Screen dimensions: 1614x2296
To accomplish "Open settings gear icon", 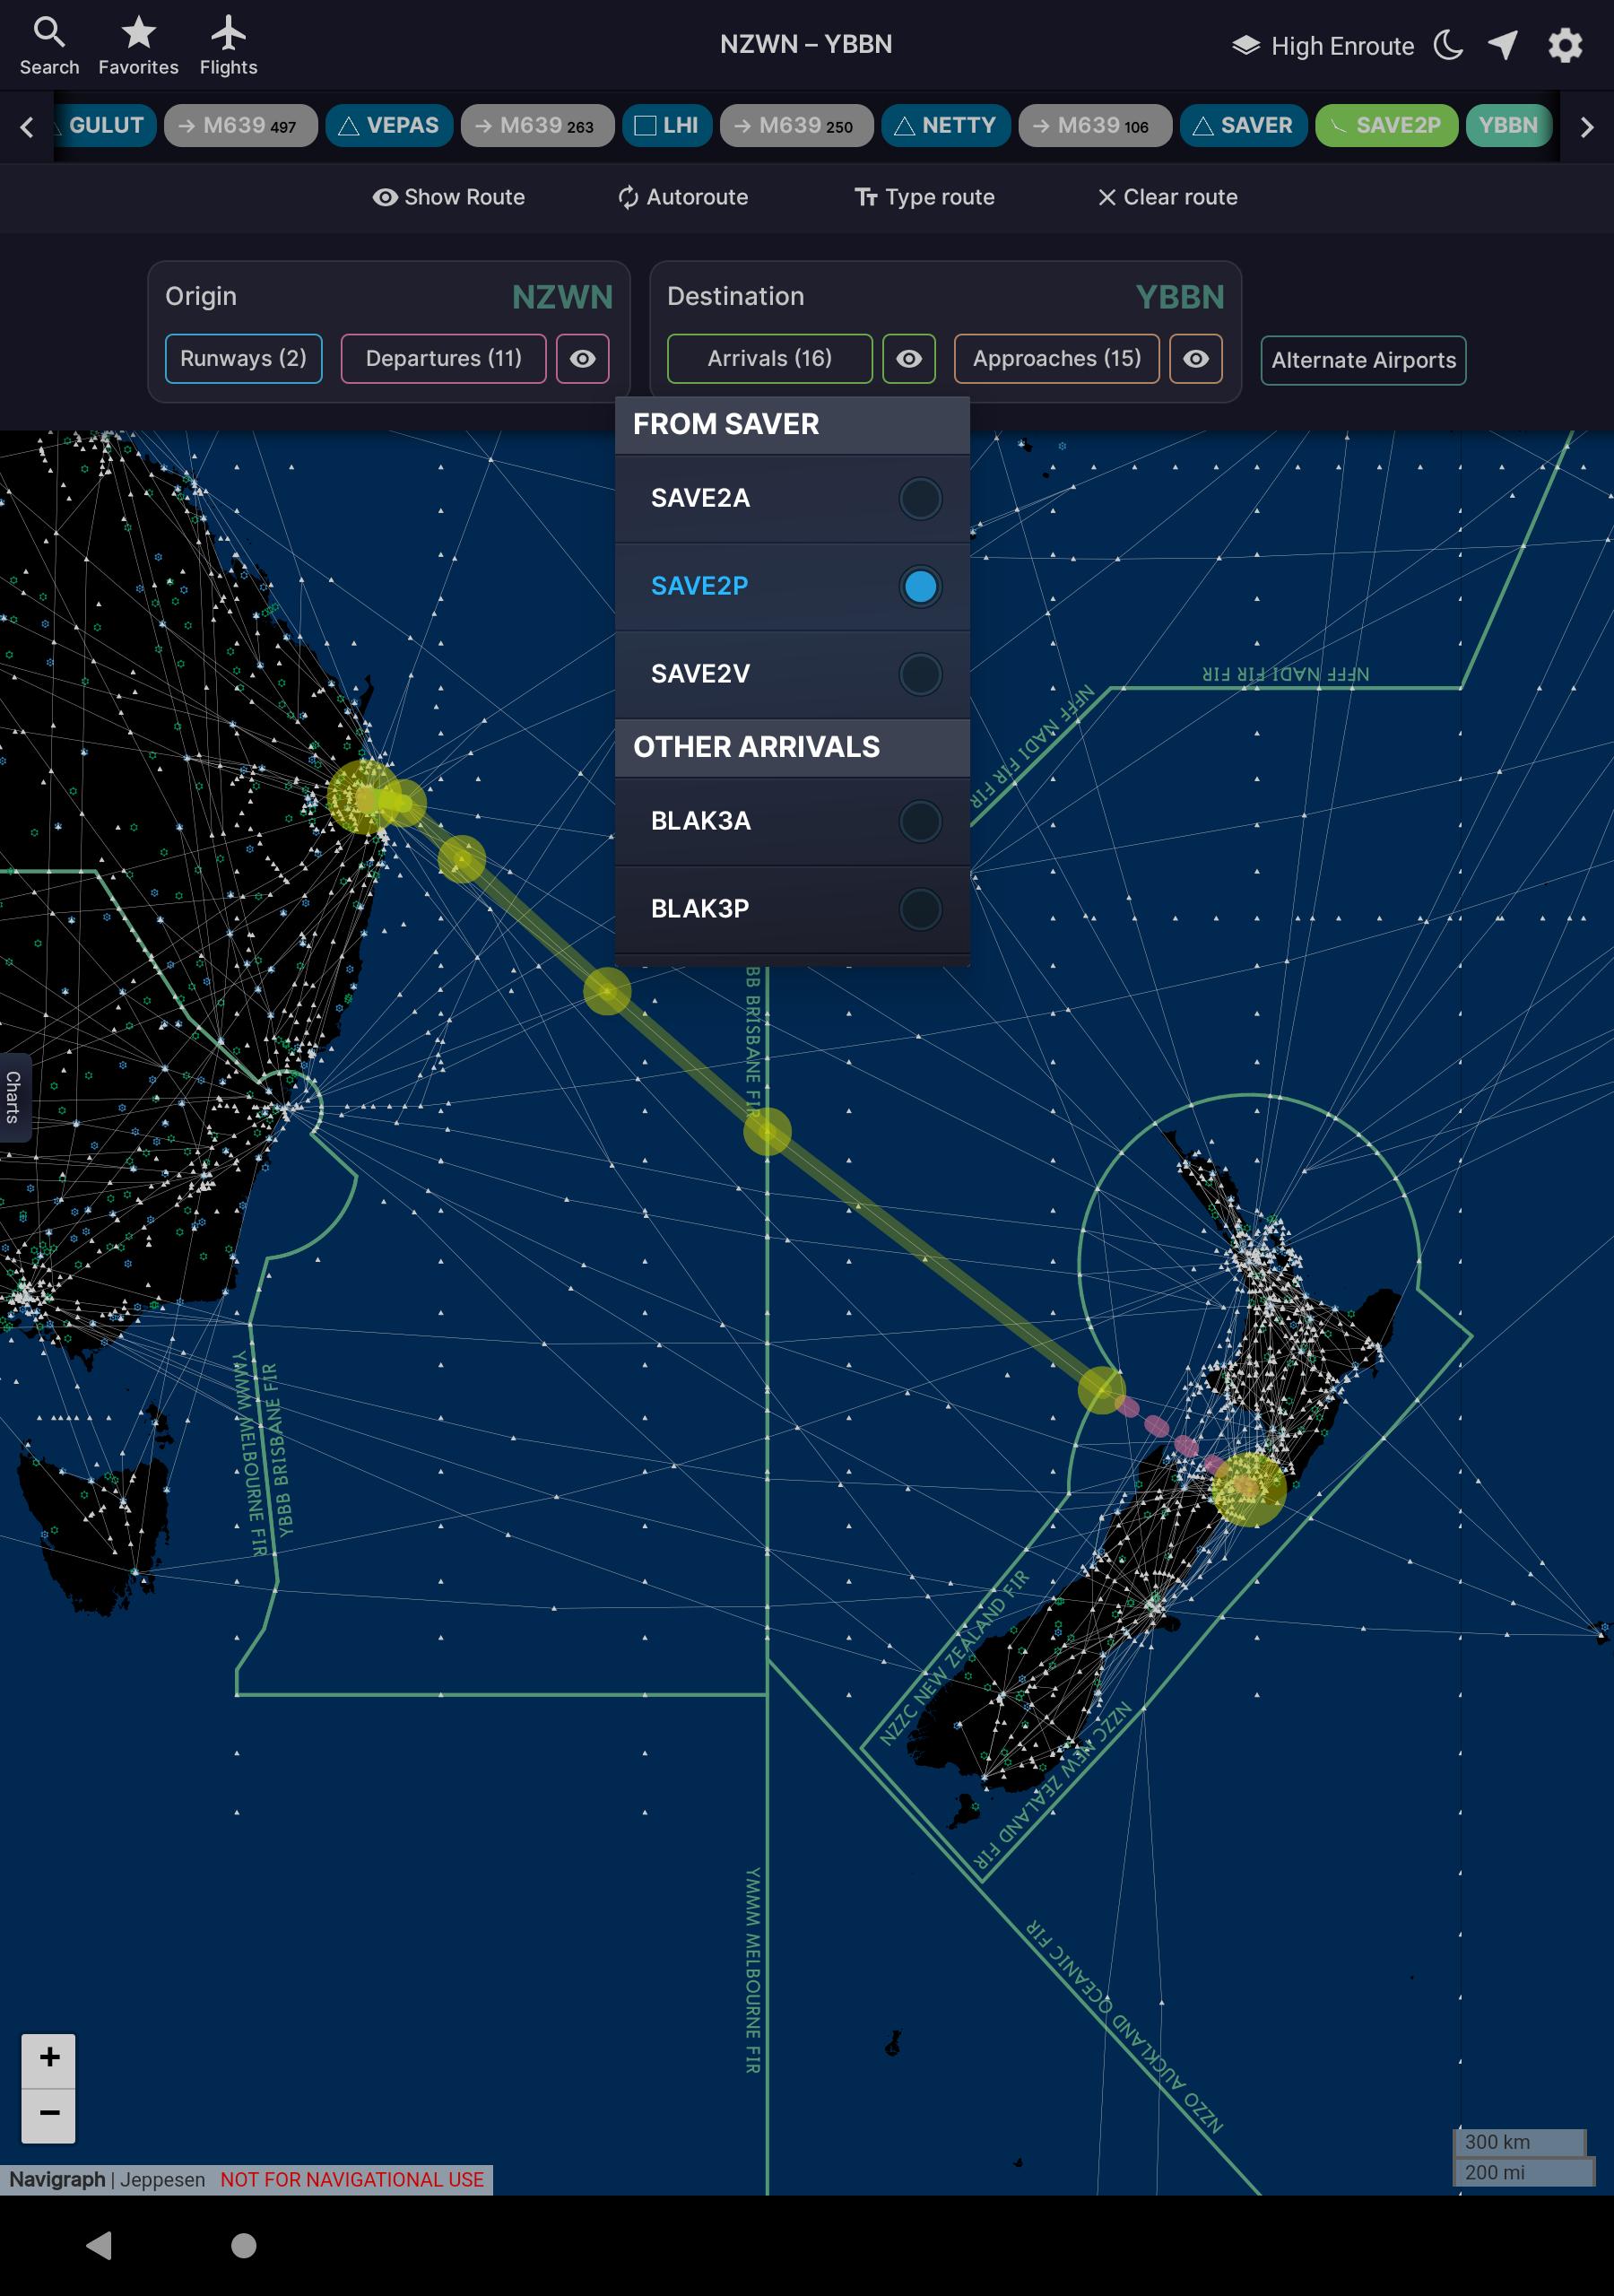I will (1565, 45).
